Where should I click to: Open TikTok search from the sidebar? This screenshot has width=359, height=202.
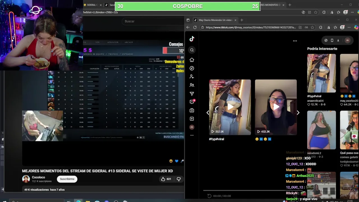click(x=192, y=50)
